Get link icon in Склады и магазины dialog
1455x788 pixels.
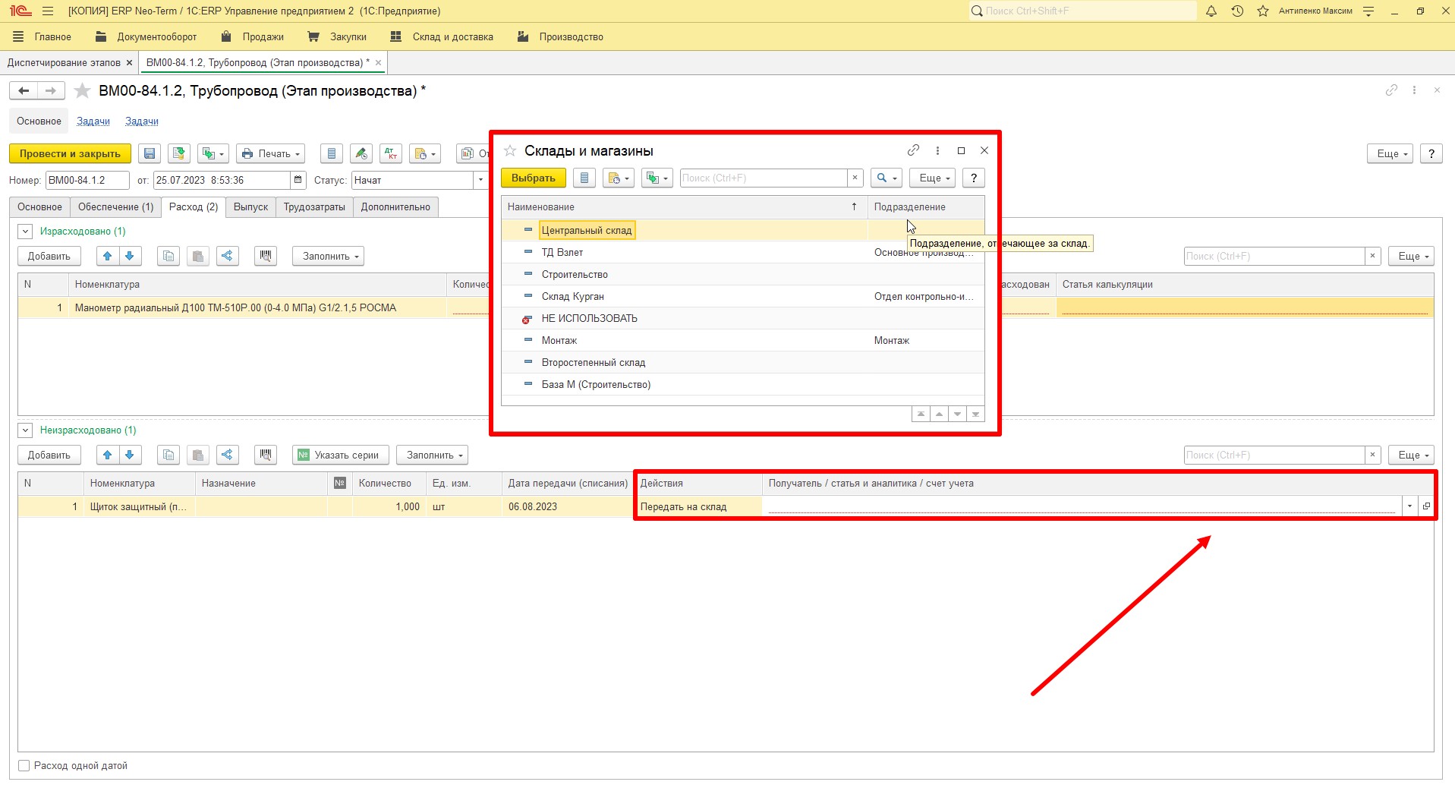[913, 150]
